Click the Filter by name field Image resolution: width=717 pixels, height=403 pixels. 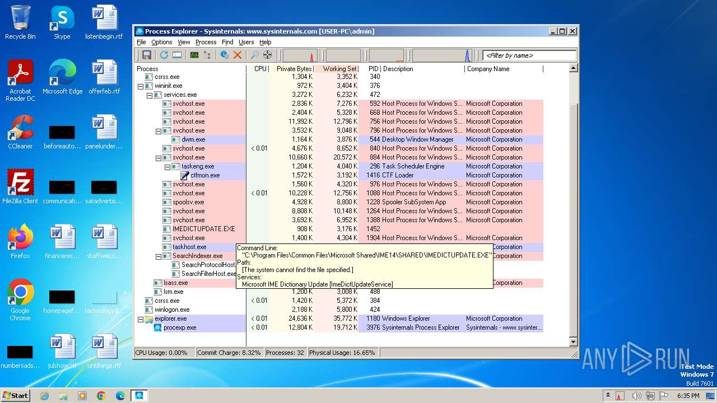529,55
